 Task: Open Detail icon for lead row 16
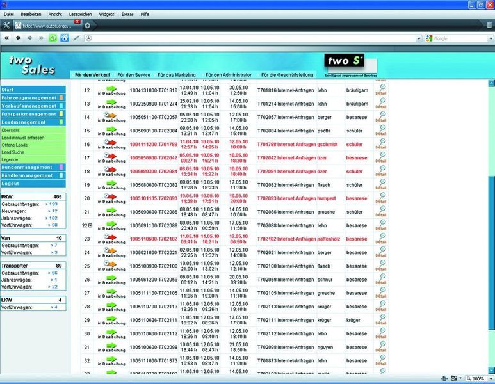[381, 144]
